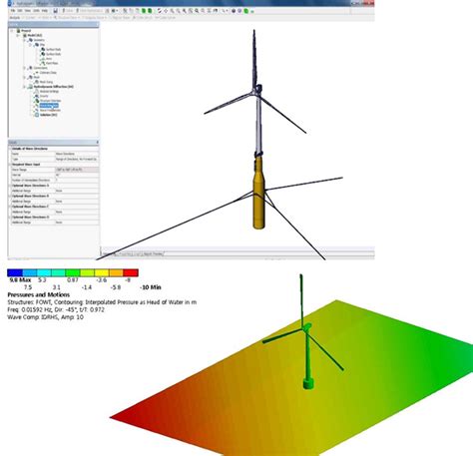
Task: Open the Help menu
Action: pyautogui.click(x=45, y=11)
